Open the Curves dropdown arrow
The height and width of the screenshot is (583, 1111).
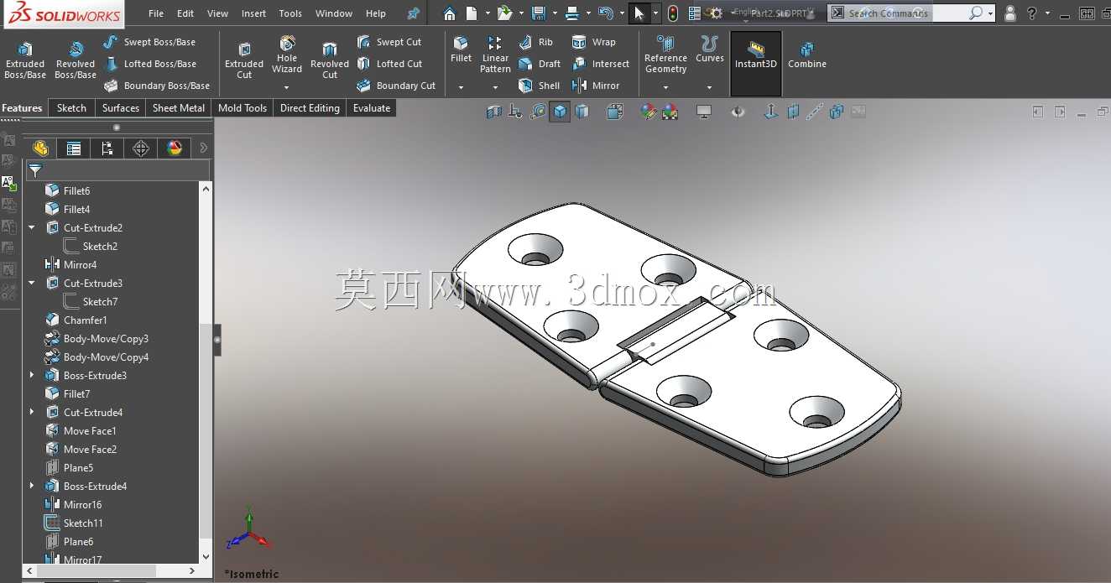click(x=709, y=87)
